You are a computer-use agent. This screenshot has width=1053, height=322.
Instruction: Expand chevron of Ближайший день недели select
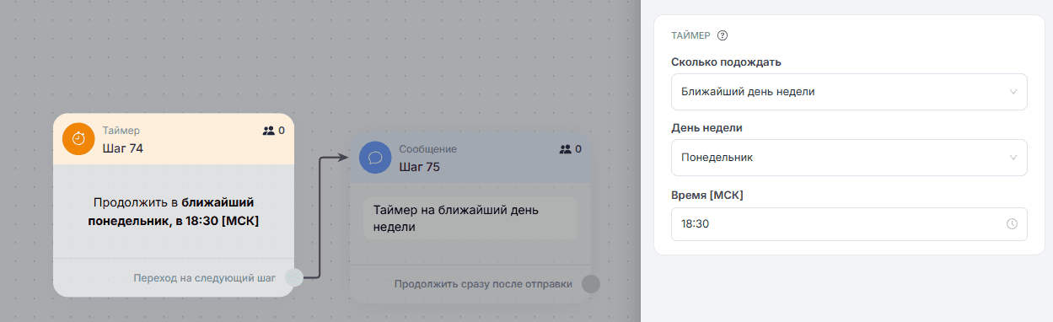[1013, 92]
